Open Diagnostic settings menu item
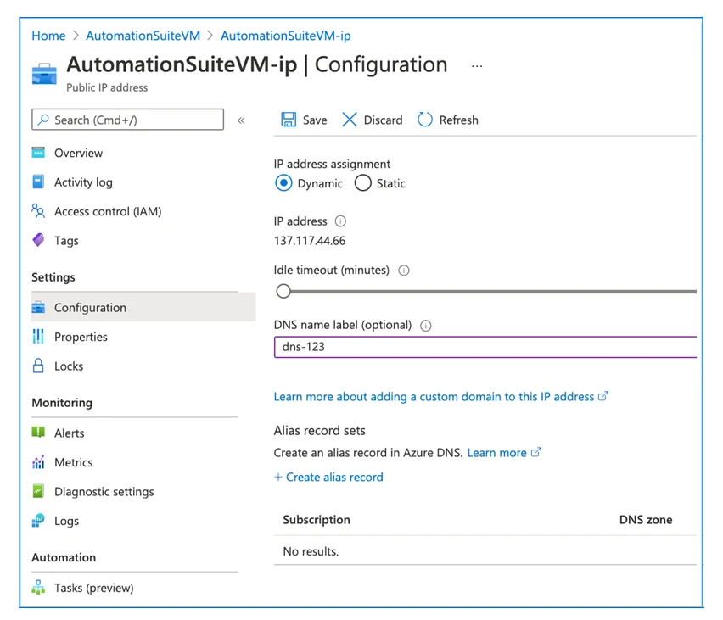The width and height of the screenshot is (723, 620). coord(104,491)
